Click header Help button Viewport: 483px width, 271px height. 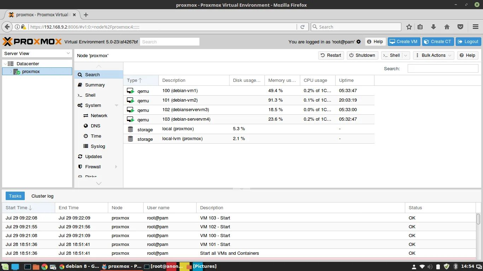coord(375,42)
